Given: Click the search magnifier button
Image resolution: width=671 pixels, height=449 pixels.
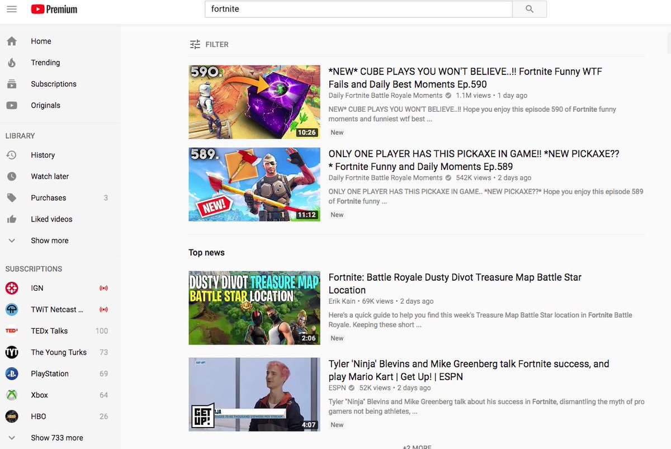Looking at the screenshot, I should pos(530,9).
